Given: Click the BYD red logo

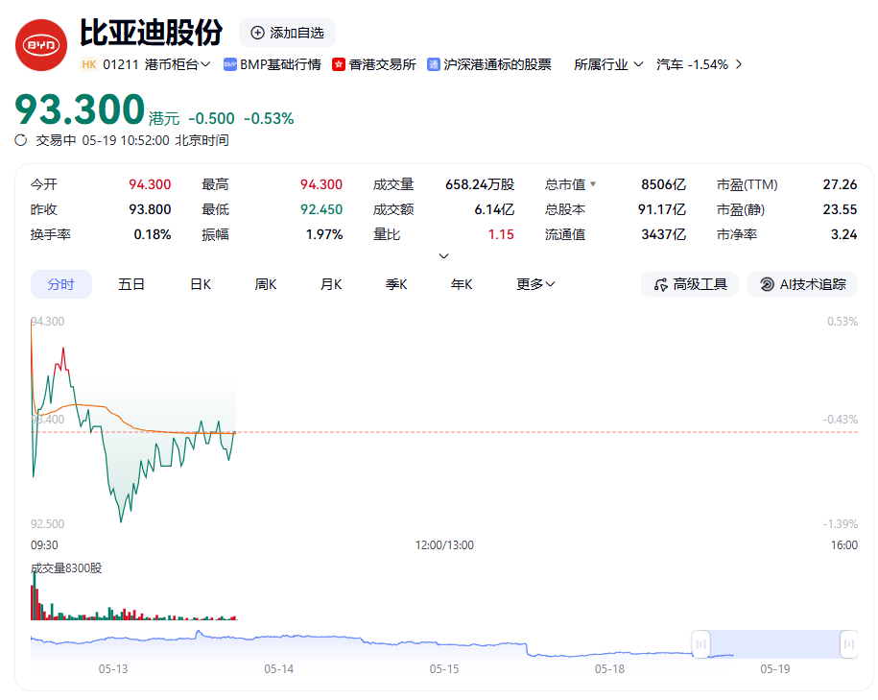Looking at the screenshot, I should pyautogui.click(x=41, y=45).
